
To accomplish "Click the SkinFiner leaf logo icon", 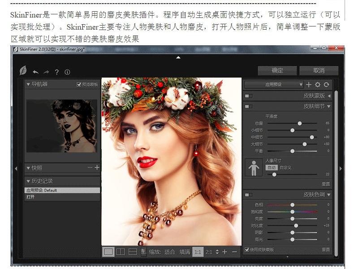I will coord(23,70).
